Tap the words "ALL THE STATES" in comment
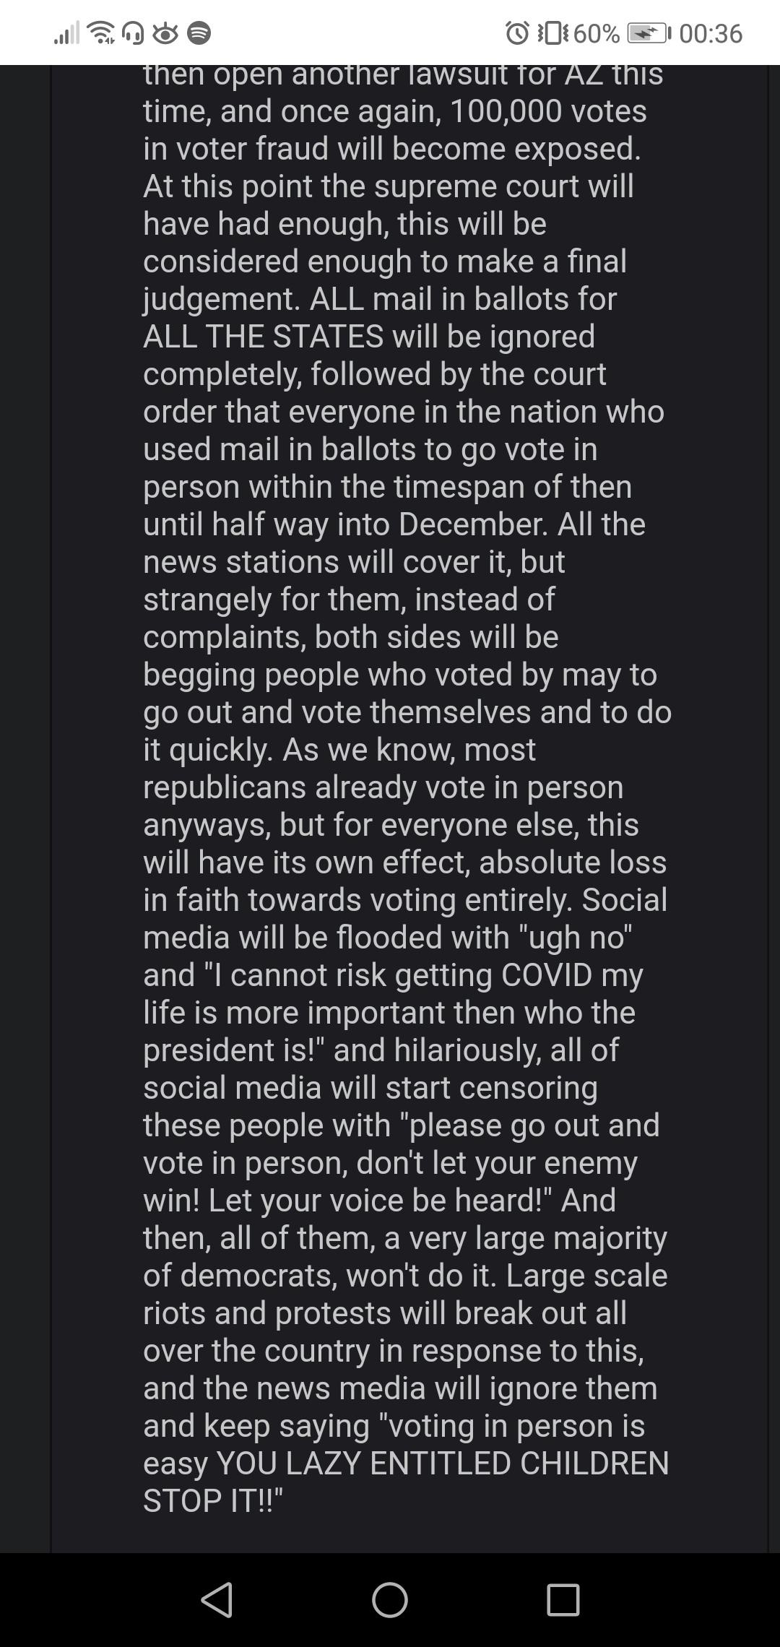The width and height of the screenshot is (780, 1647). point(263,337)
